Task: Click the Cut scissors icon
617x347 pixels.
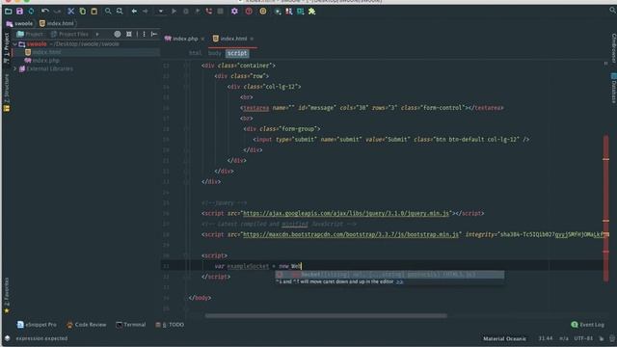Action: [70, 11]
